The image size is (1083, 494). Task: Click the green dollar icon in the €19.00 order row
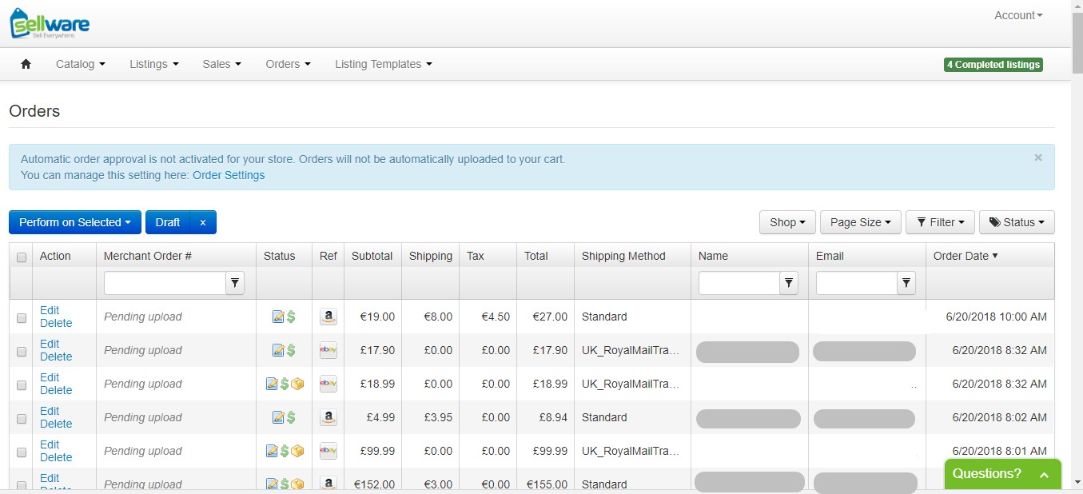291,317
